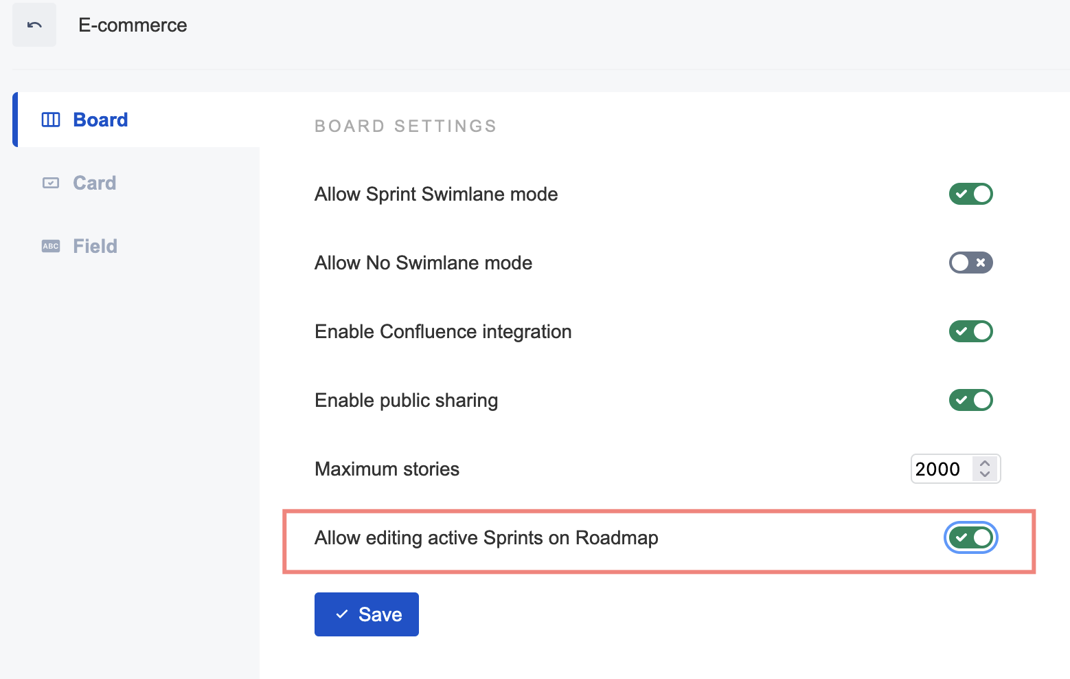Click the ABC Field icon in sidebar
The width and height of the screenshot is (1070, 679).
coord(51,246)
